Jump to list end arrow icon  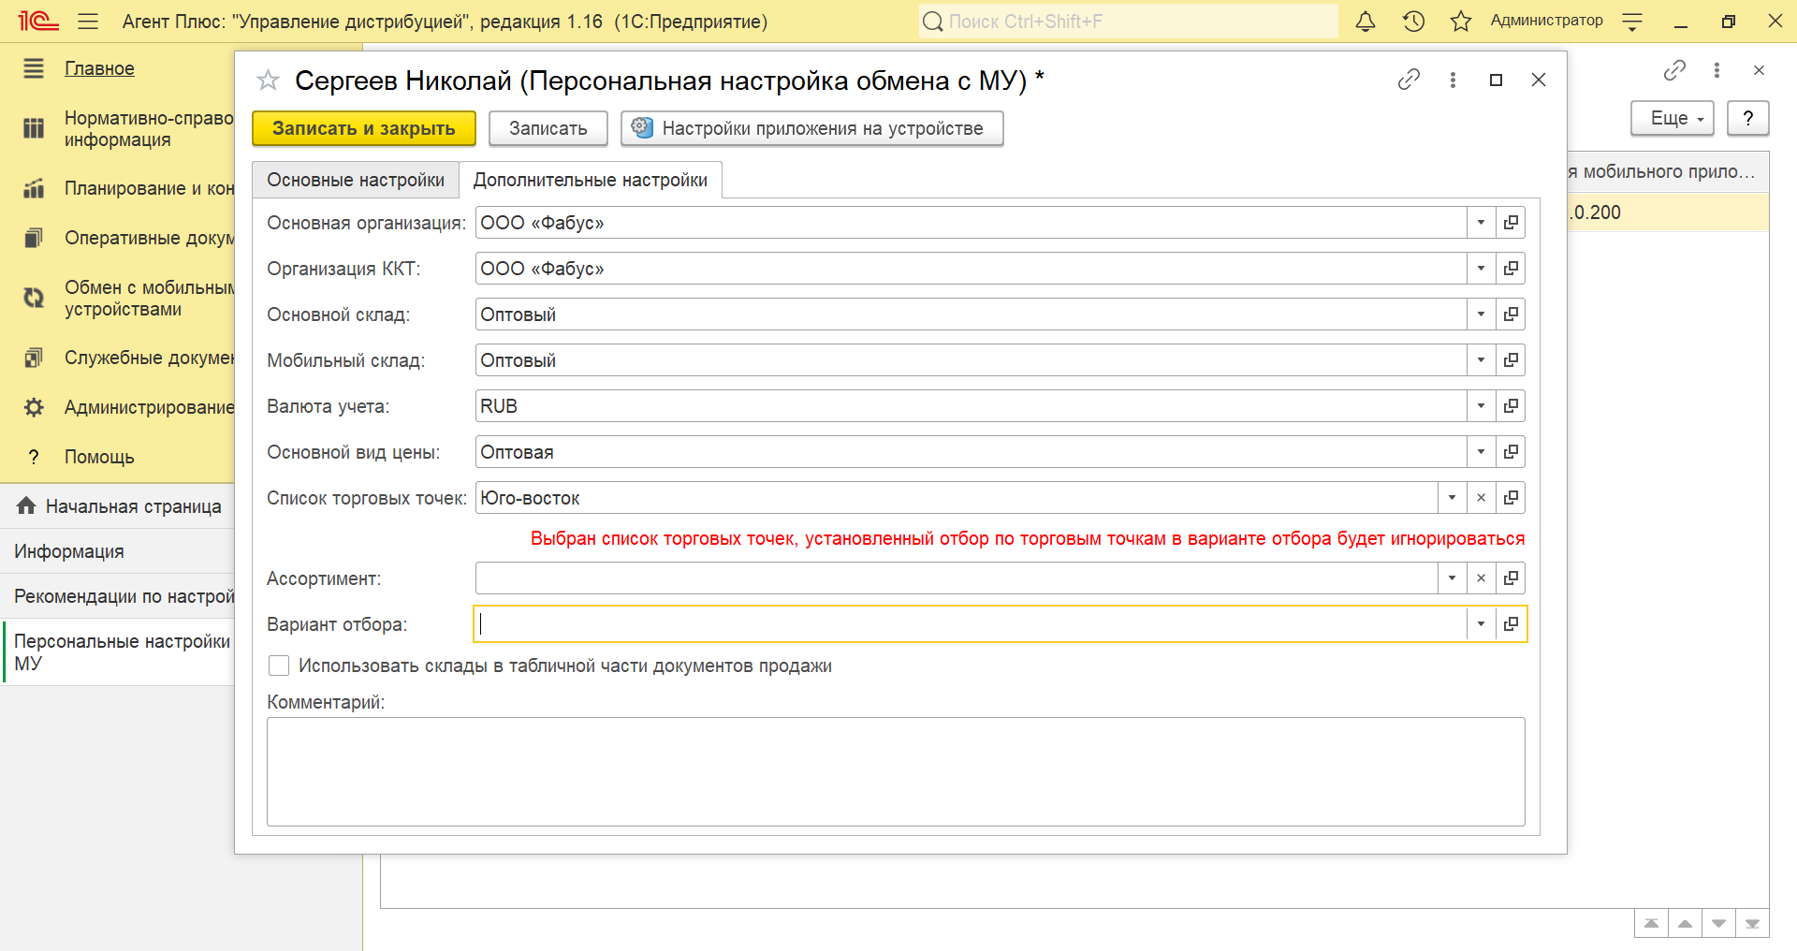(1752, 924)
